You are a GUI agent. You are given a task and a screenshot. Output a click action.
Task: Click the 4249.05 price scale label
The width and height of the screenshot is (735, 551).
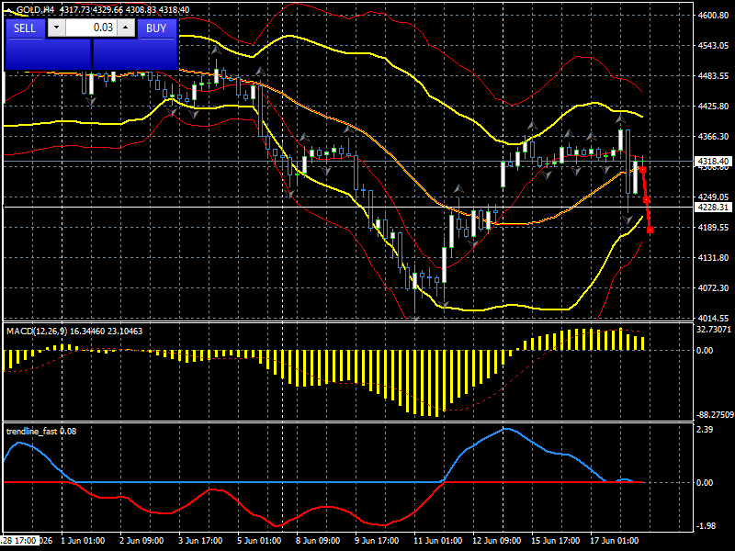click(714, 197)
